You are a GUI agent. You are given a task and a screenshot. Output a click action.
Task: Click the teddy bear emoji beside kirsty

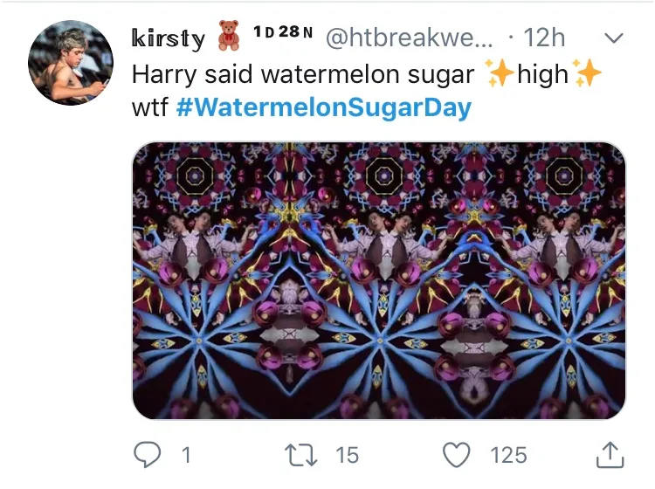click(x=229, y=38)
